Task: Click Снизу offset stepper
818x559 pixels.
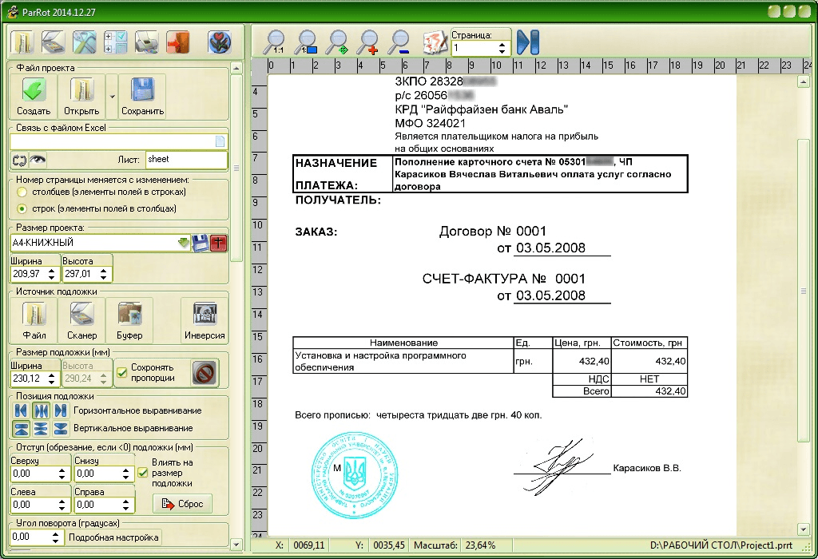Action: point(125,474)
